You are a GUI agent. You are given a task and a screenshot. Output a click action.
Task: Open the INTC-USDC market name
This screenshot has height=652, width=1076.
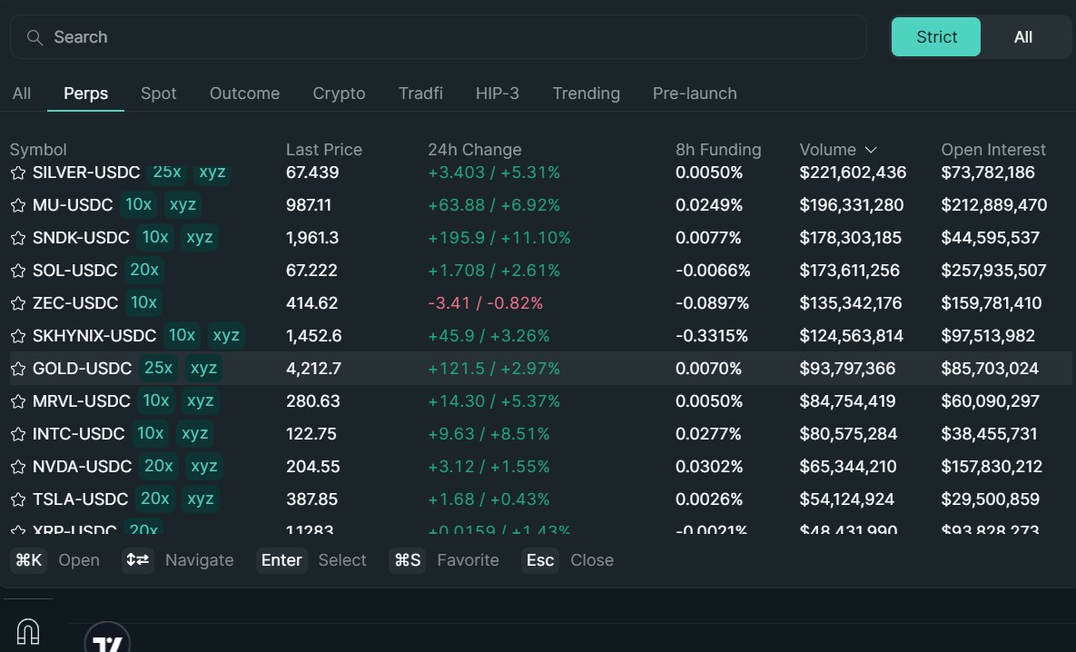click(79, 434)
